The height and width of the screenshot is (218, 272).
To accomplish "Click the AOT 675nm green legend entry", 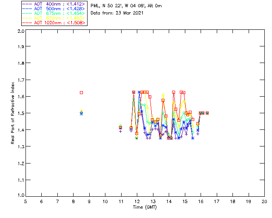I will pyautogui.click(x=54, y=13).
